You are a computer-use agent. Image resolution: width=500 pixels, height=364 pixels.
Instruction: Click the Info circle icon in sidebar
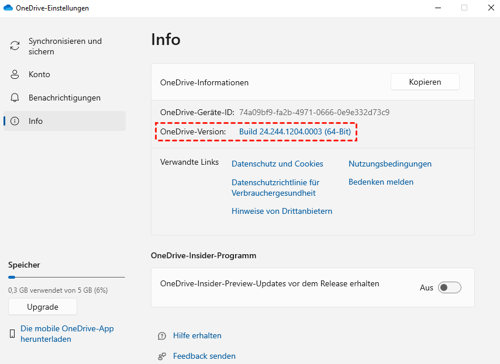click(15, 121)
